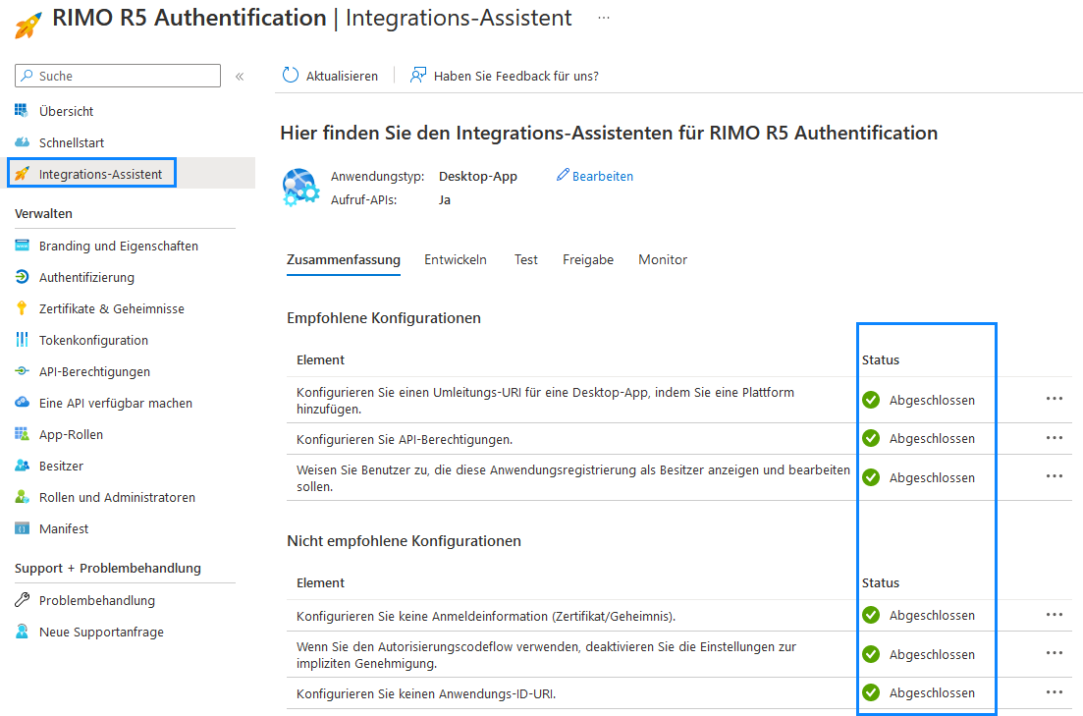Click the Eine API verfügbar machen cloud icon
Image resolution: width=1083 pixels, height=716 pixels.
[23, 403]
